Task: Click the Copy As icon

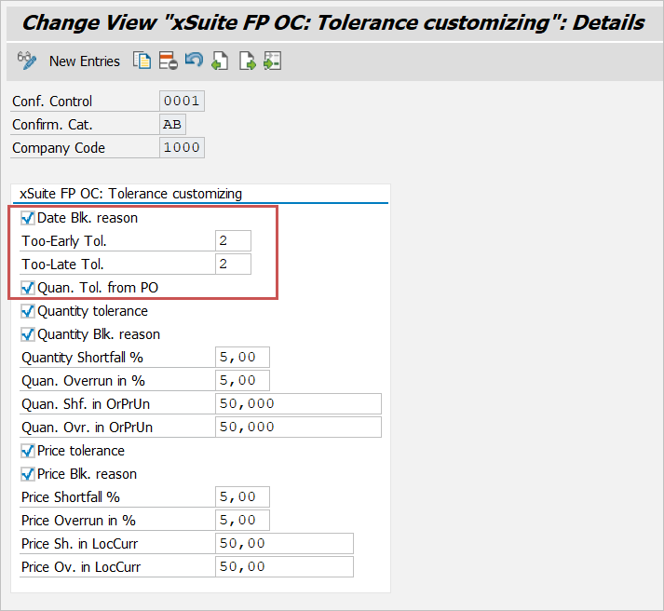Action: pos(142,61)
